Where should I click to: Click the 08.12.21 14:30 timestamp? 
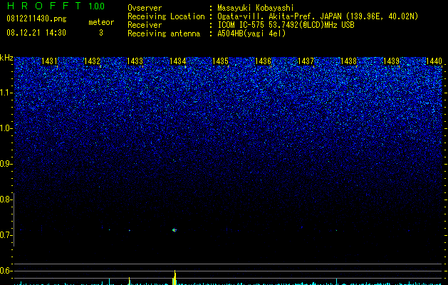point(36,33)
